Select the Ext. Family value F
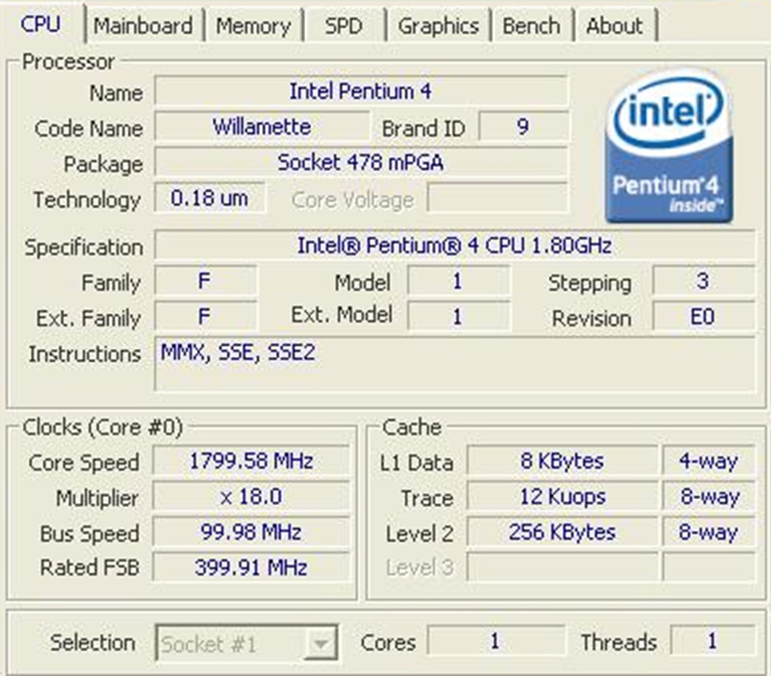 click(x=206, y=317)
